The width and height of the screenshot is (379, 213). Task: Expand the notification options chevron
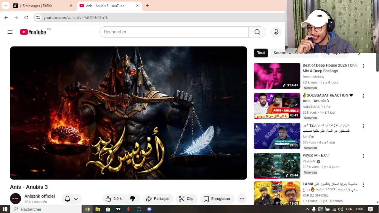(76, 199)
